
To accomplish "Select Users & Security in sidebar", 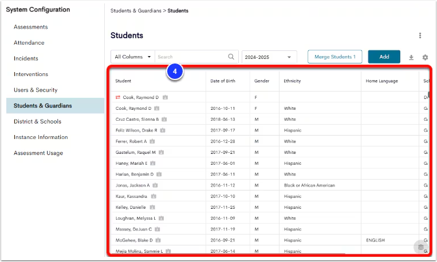I will pyautogui.click(x=36, y=90).
